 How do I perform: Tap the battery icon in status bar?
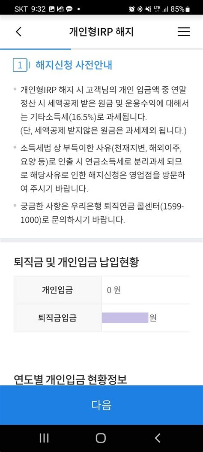pos(188,9)
